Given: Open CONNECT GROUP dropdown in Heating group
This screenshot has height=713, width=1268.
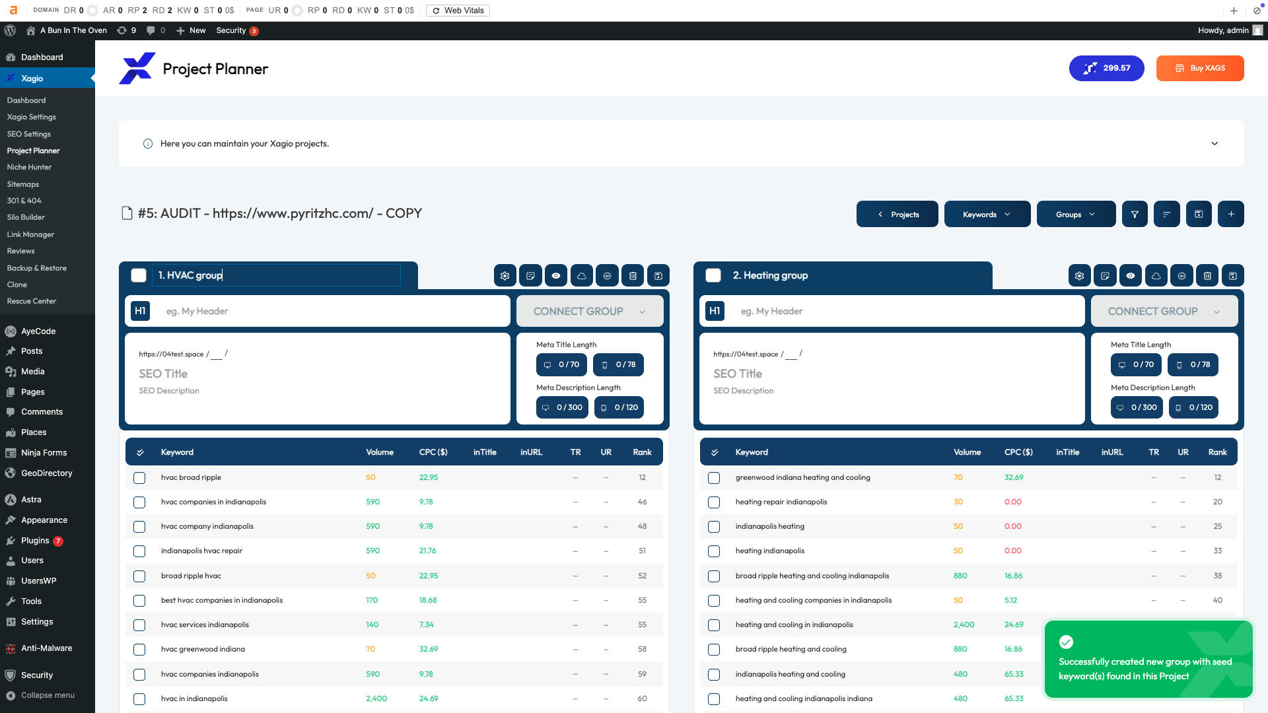Looking at the screenshot, I should coord(1164,311).
